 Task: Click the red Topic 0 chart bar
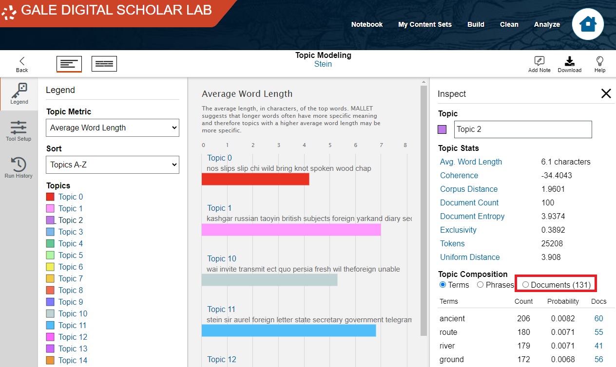[255, 179]
